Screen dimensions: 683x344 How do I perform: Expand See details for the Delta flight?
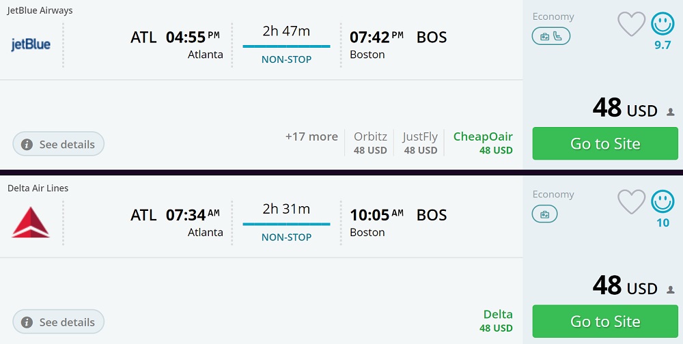(x=59, y=321)
